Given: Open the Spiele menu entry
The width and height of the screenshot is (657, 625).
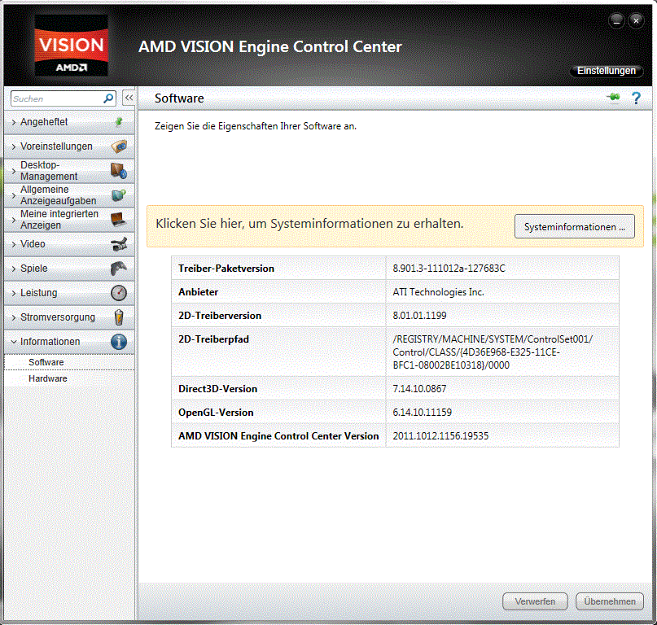Looking at the screenshot, I should [x=69, y=268].
